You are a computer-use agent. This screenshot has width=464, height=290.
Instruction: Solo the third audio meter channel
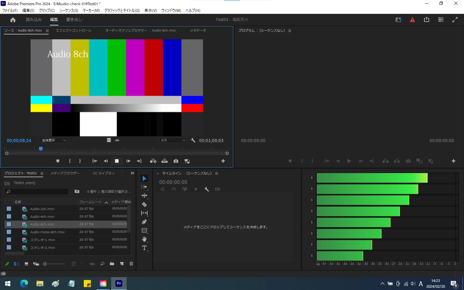[312, 200]
